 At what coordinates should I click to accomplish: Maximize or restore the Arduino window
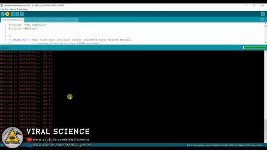(254, 5)
